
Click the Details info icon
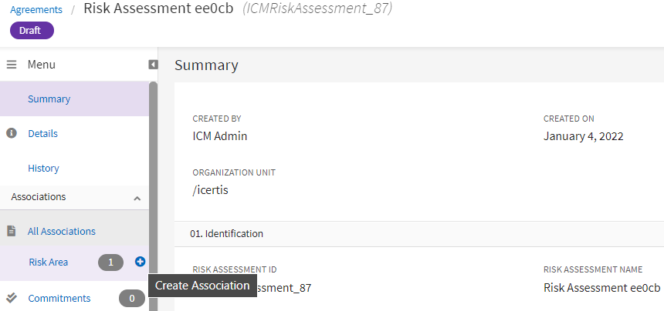[12, 133]
